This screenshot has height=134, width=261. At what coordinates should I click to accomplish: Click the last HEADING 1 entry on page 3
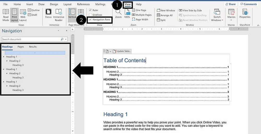166,92
